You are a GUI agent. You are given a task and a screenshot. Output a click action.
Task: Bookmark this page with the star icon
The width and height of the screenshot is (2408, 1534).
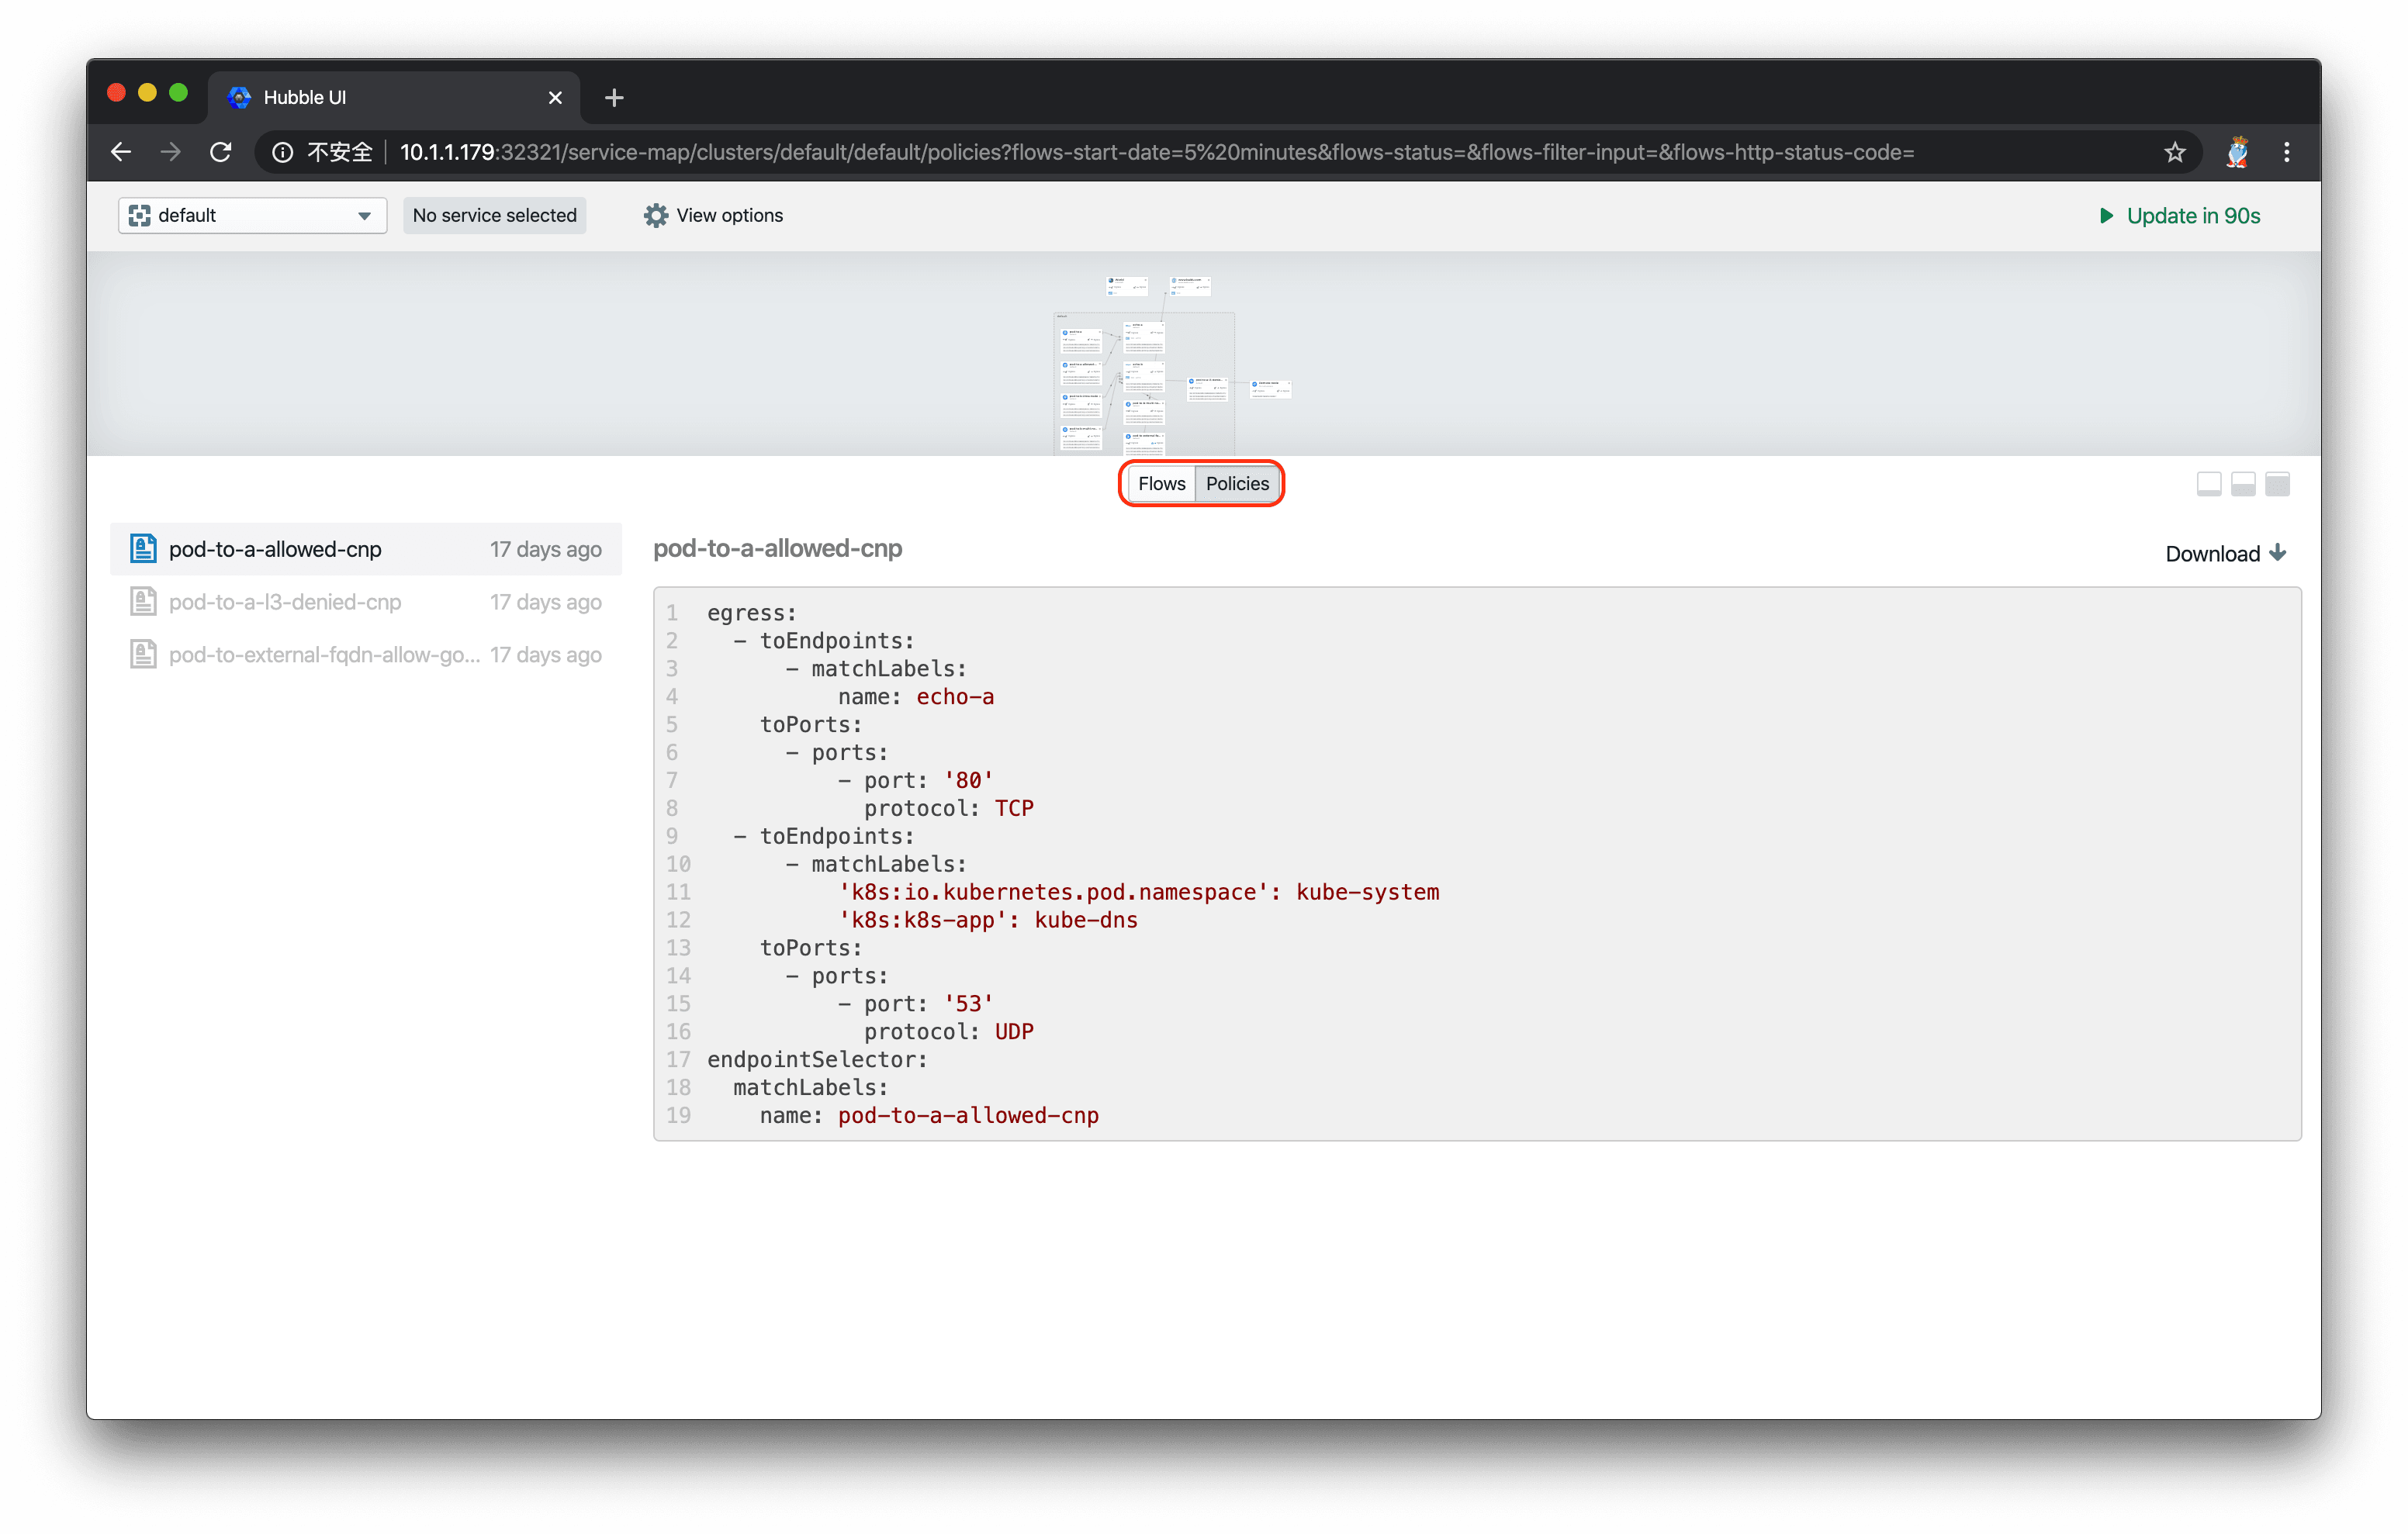pos(2174,152)
